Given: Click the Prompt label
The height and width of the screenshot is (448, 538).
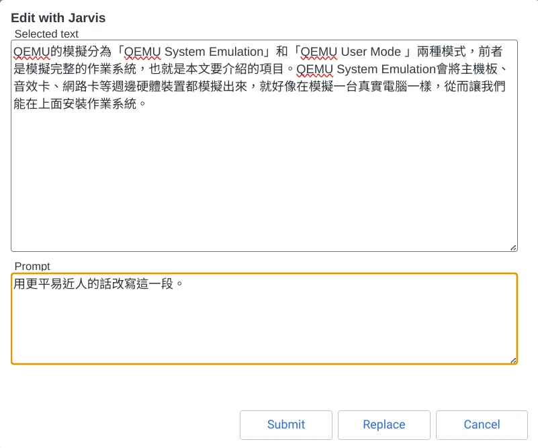Looking at the screenshot, I should (x=32, y=267).
